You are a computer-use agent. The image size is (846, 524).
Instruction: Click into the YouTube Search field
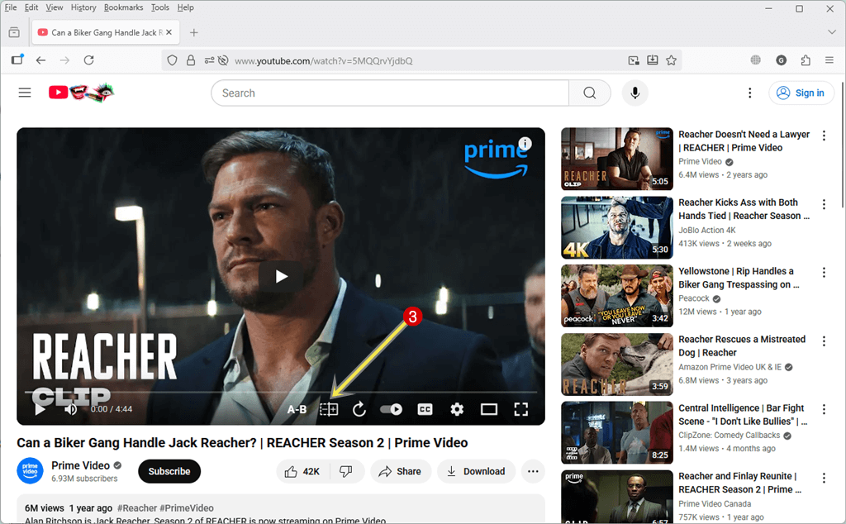click(391, 93)
